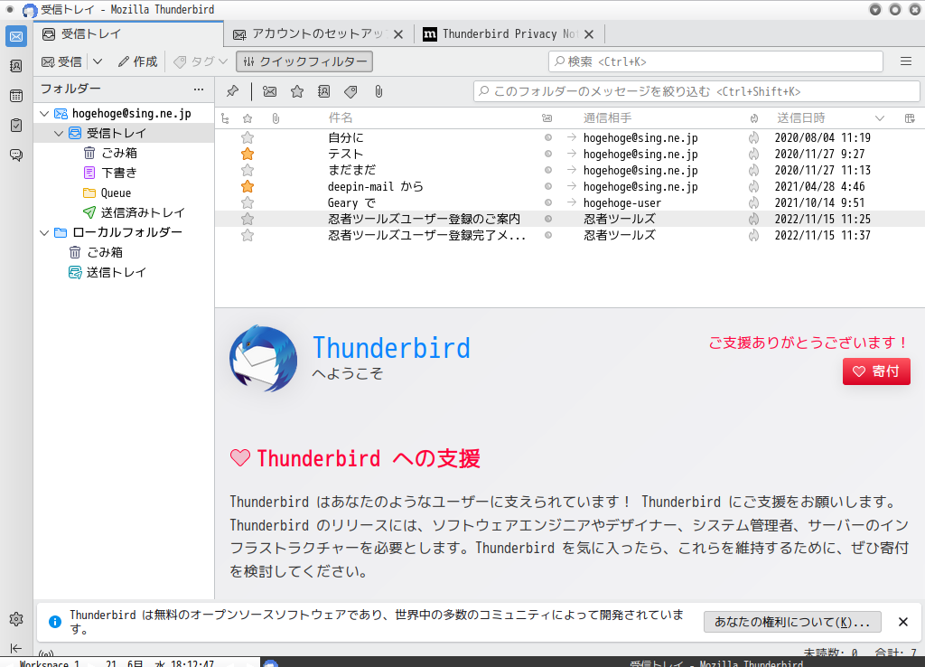This screenshot has width=925, height=667.
Task: Unstar the deepin-mail から message
Action: [x=248, y=186]
